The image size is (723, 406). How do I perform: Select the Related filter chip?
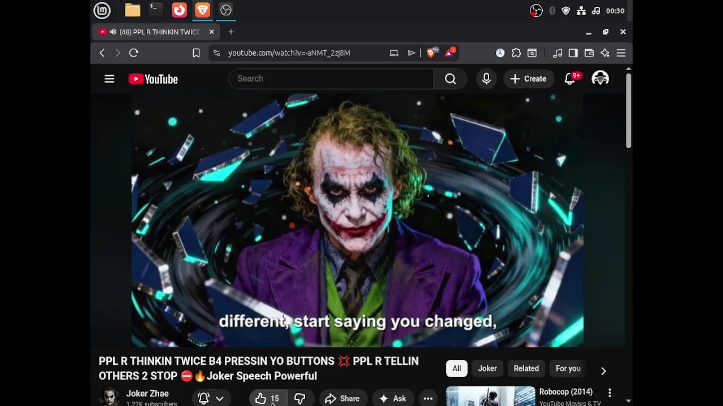click(526, 369)
